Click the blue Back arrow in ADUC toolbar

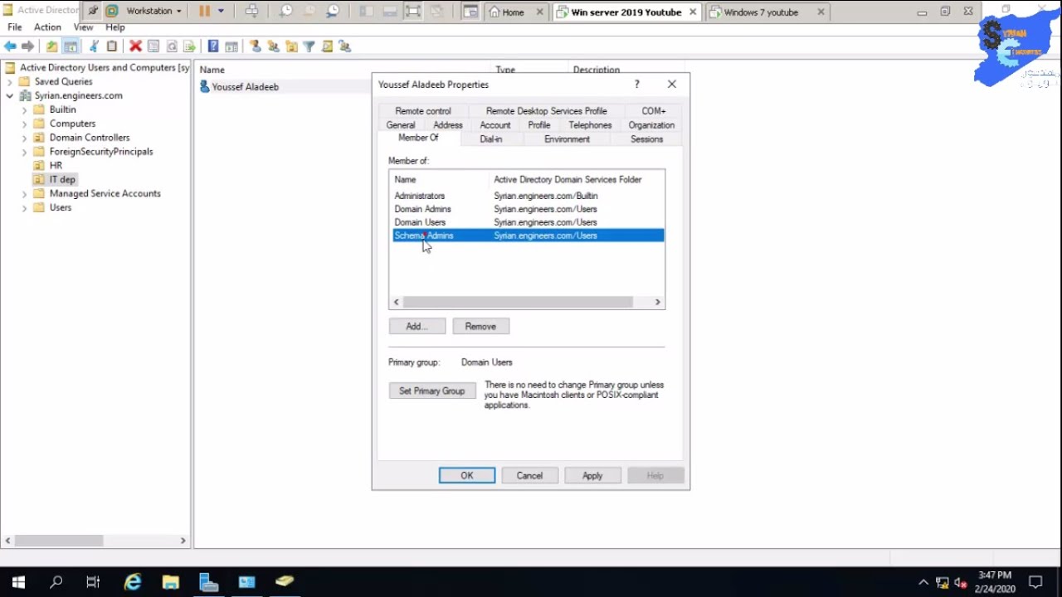[x=11, y=46]
